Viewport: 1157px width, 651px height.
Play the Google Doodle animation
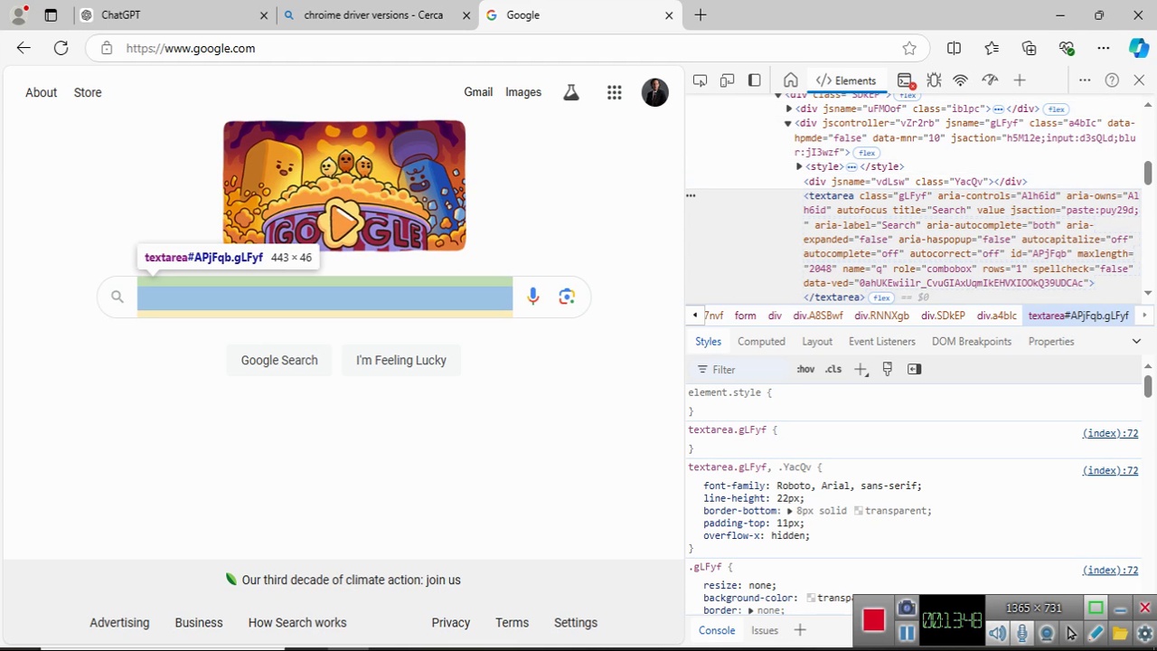click(343, 222)
